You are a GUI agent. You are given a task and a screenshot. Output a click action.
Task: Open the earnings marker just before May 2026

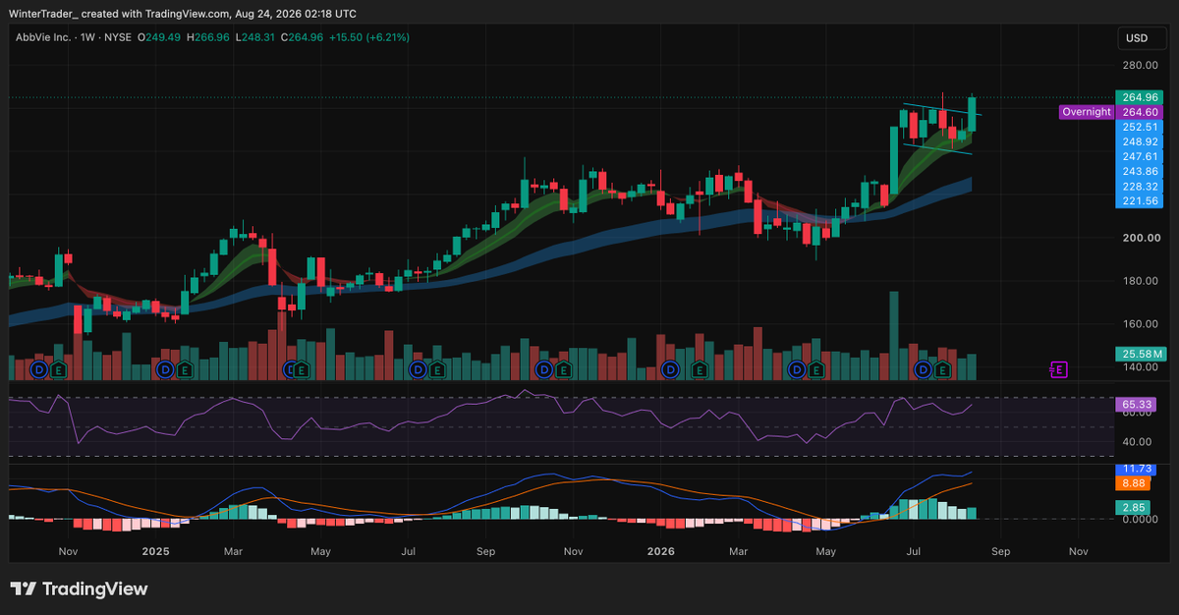coord(815,370)
